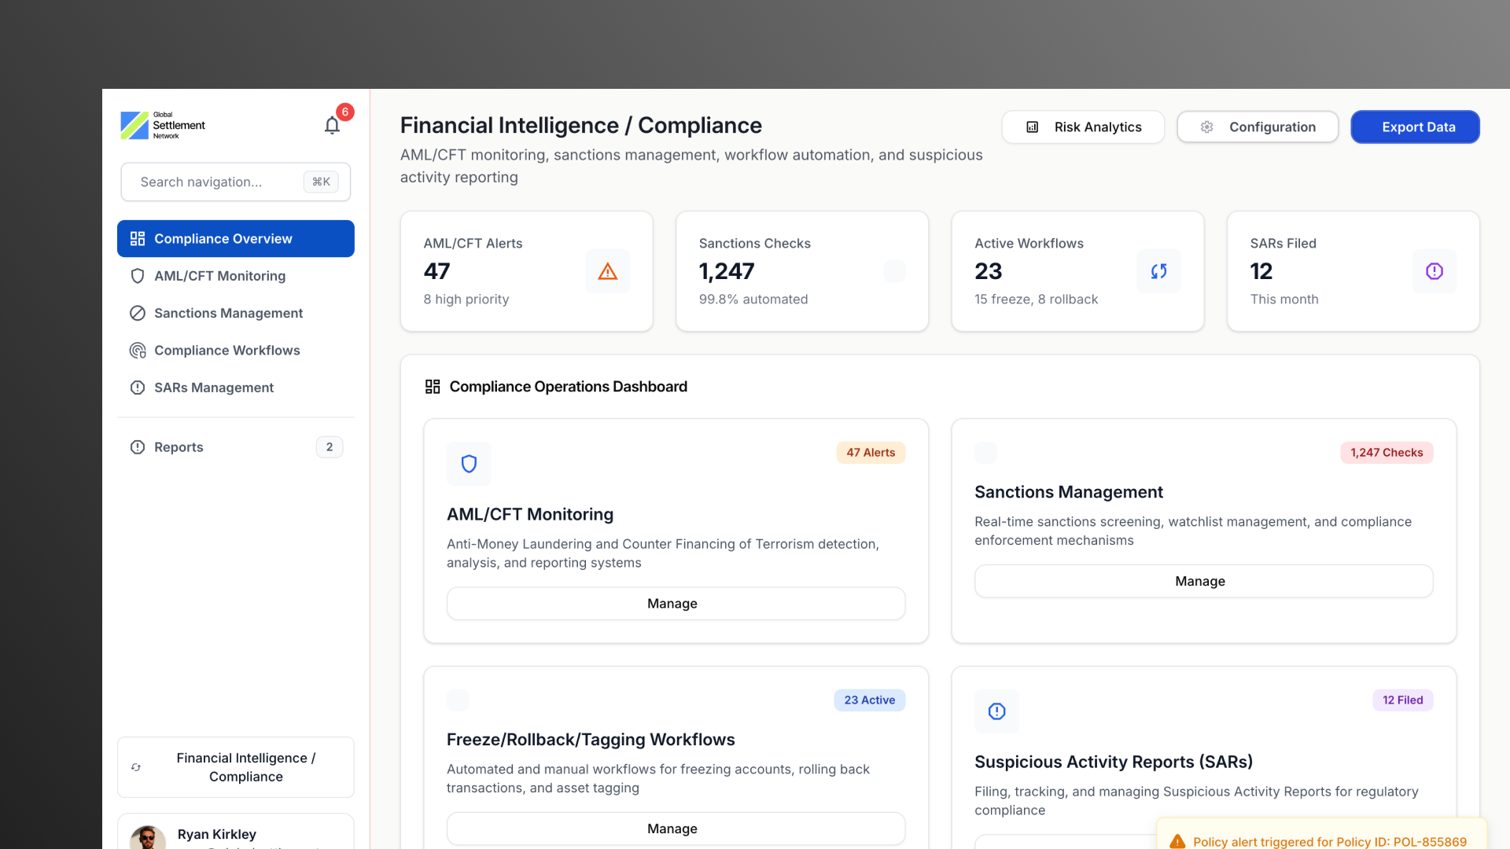Open Reports section with badge 2
The width and height of the screenshot is (1510, 849).
(x=179, y=447)
